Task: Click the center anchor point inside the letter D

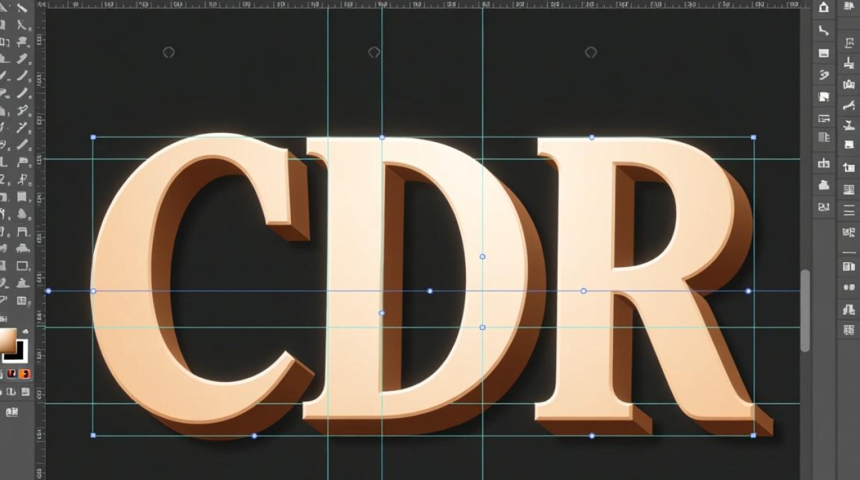Action: pyautogui.click(x=430, y=291)
